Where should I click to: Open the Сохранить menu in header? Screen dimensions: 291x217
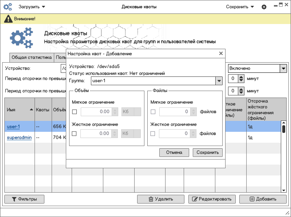tap(240, 7)
